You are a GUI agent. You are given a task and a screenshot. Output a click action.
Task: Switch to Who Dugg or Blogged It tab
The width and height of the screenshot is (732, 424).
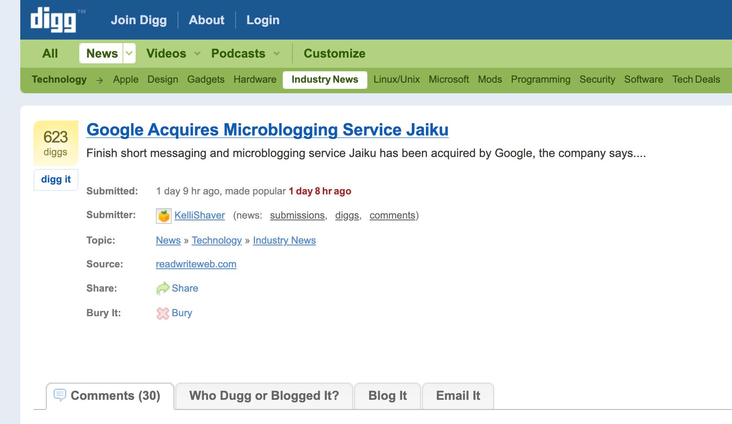pos(264,396)
